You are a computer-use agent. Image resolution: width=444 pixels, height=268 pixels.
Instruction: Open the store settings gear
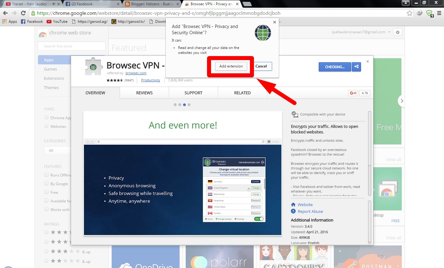(x=398, y=32)
